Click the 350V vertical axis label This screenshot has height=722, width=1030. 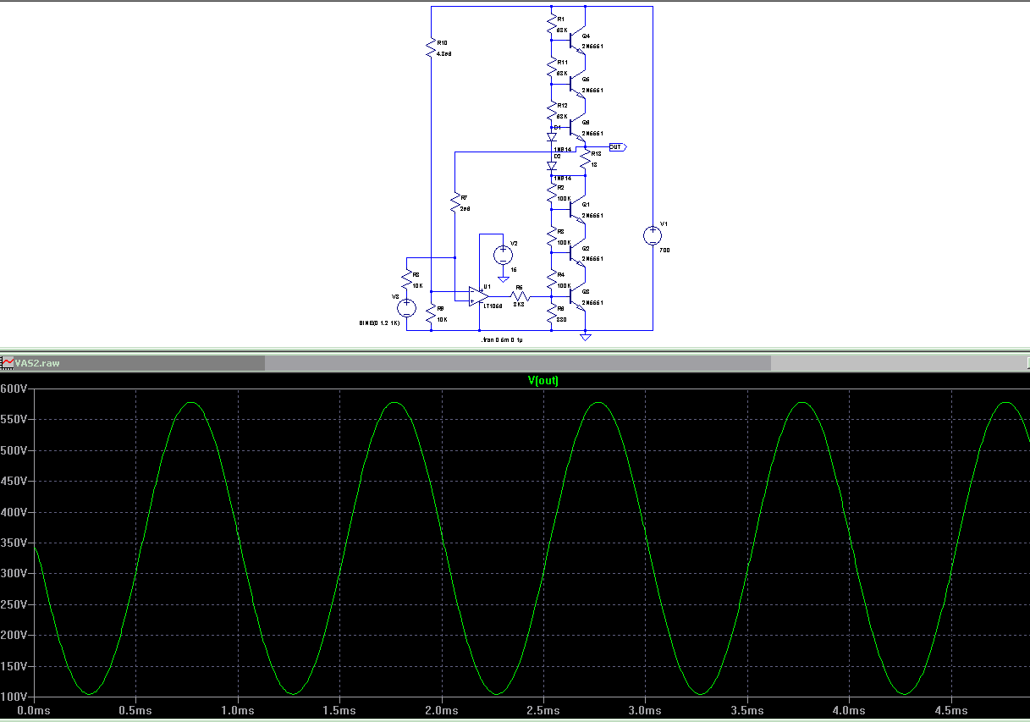click(x=14, y=543)
